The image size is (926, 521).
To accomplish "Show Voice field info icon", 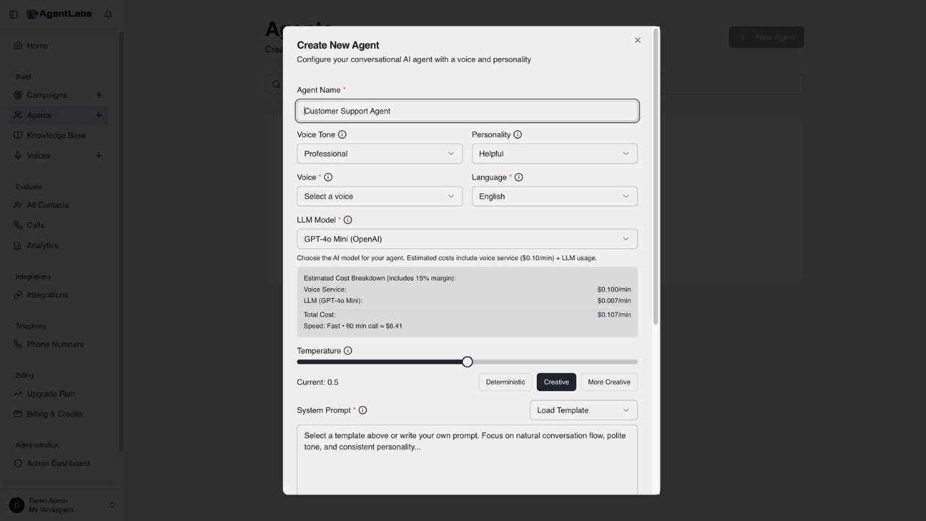I will pos(328,177).
